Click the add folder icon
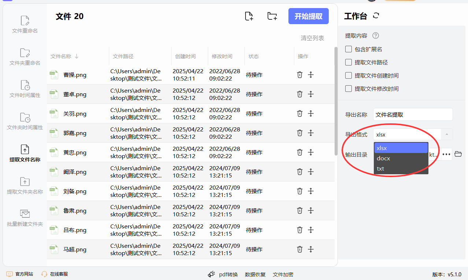This screenshot has height=280, width=468. coord(272,16)
